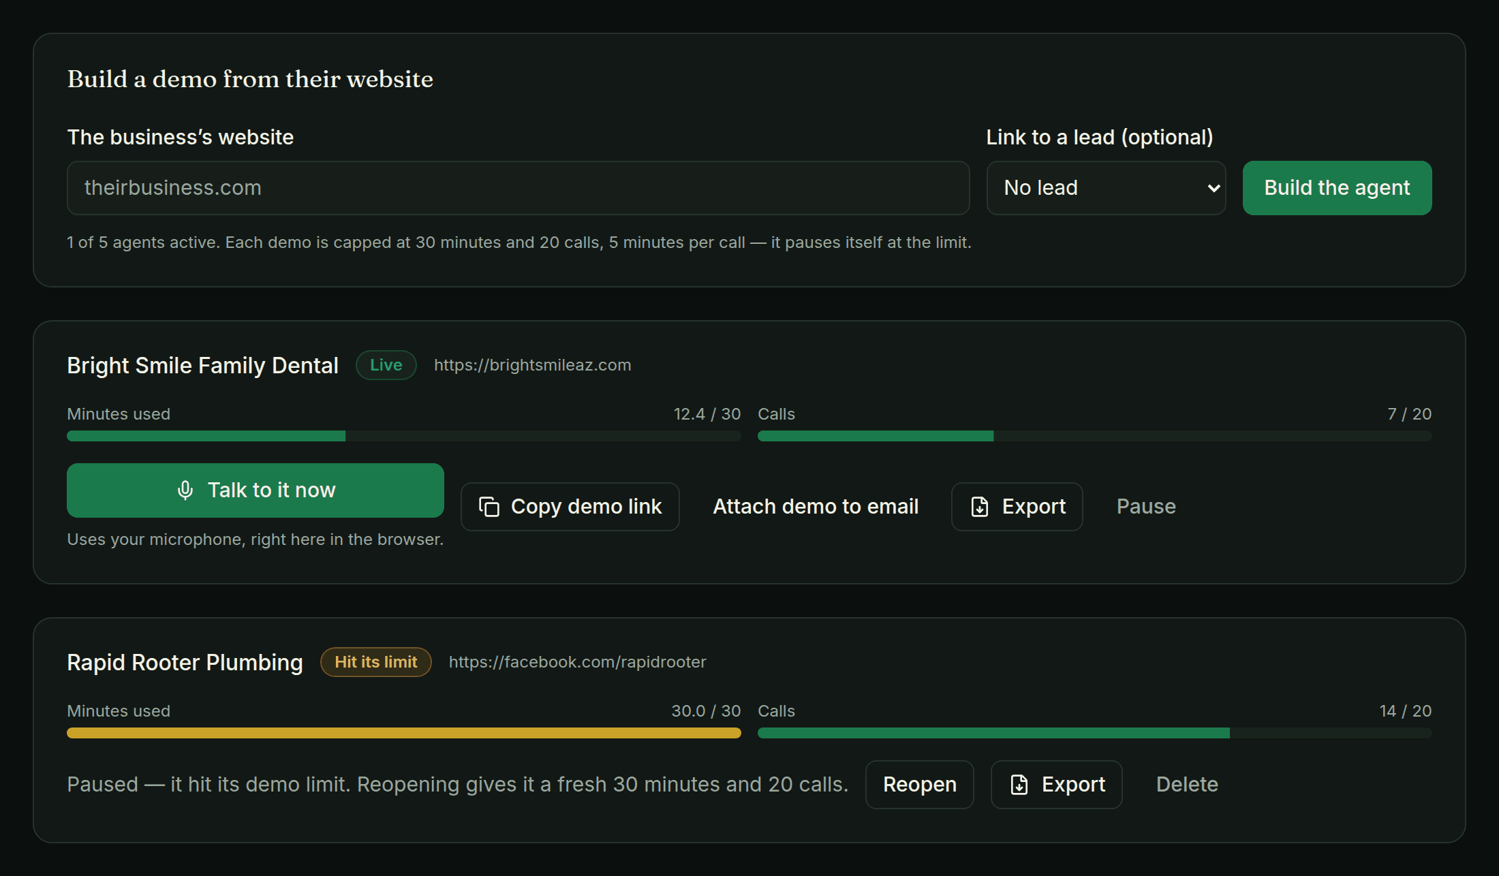
Task: Open the Link to a lead dropdown
Action: click(1106, 188)
